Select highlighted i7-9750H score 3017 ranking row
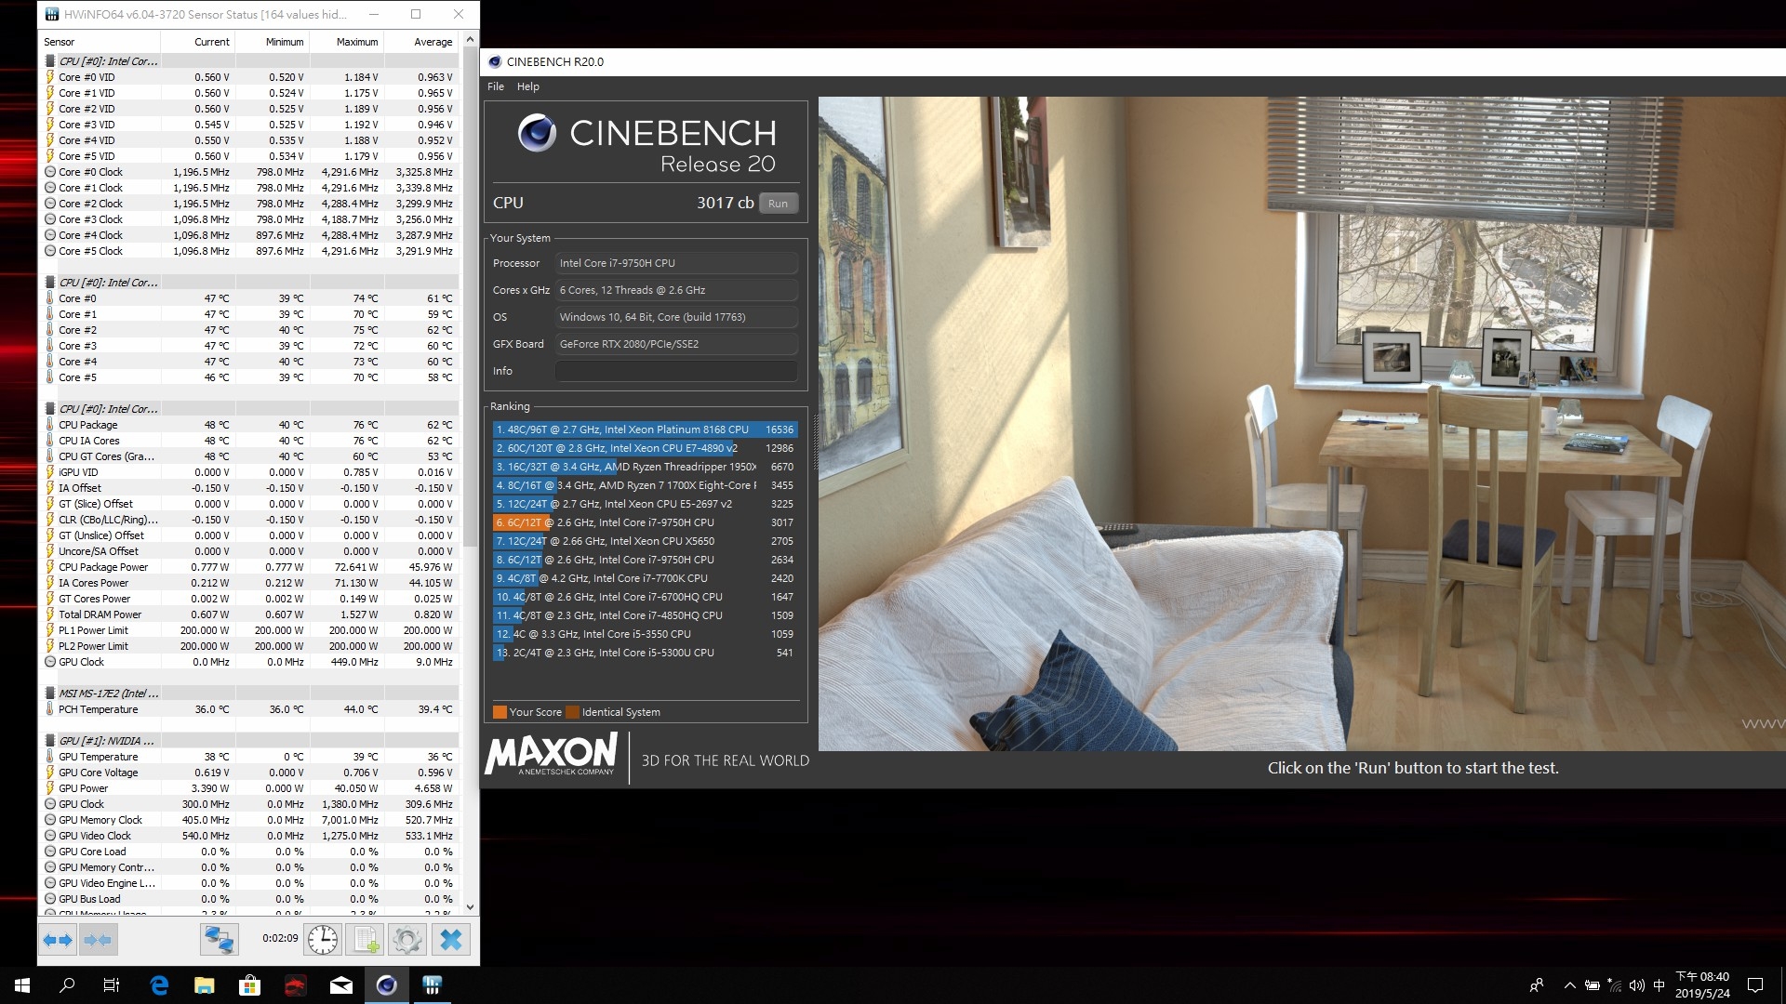Screen dimensions: 1786x1004 click(645, 522)
